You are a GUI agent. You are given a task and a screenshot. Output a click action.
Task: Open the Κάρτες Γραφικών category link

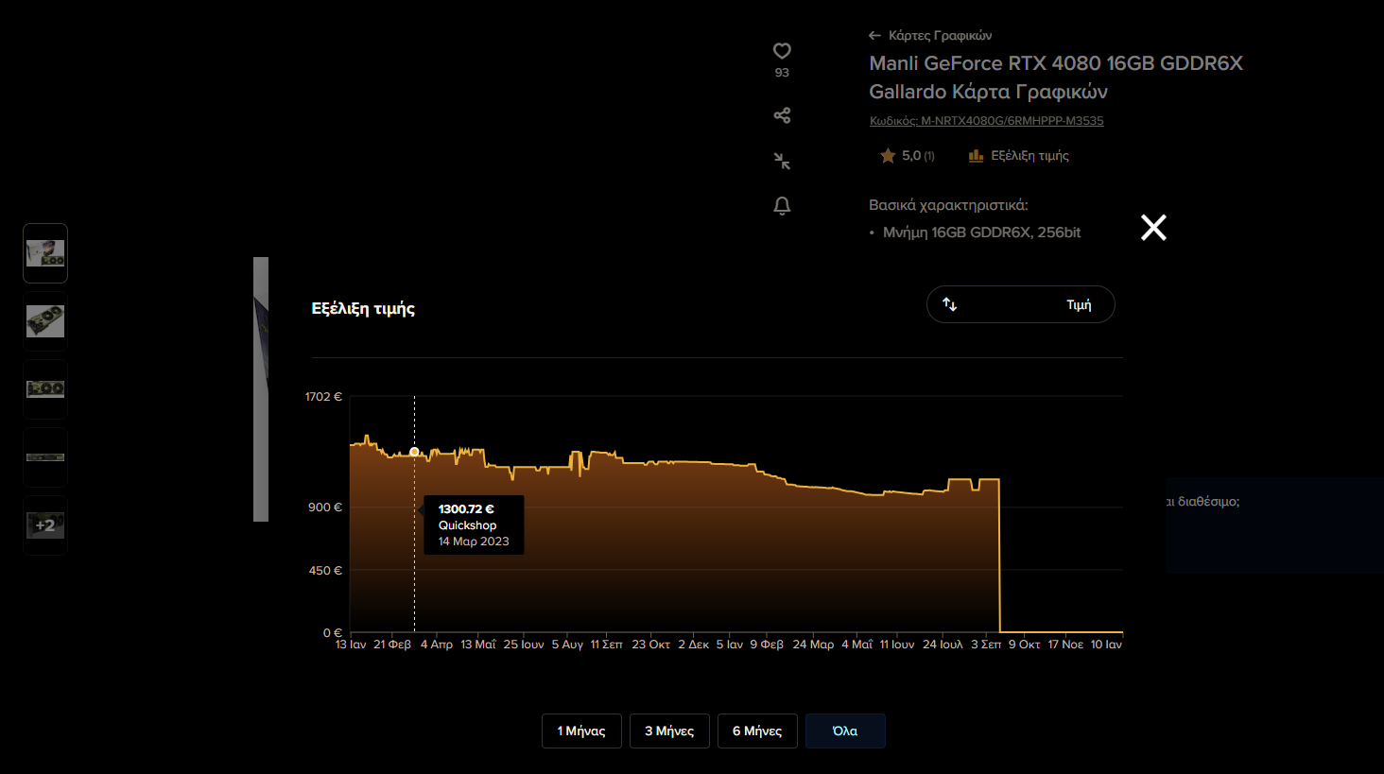(x=940, y=36)
